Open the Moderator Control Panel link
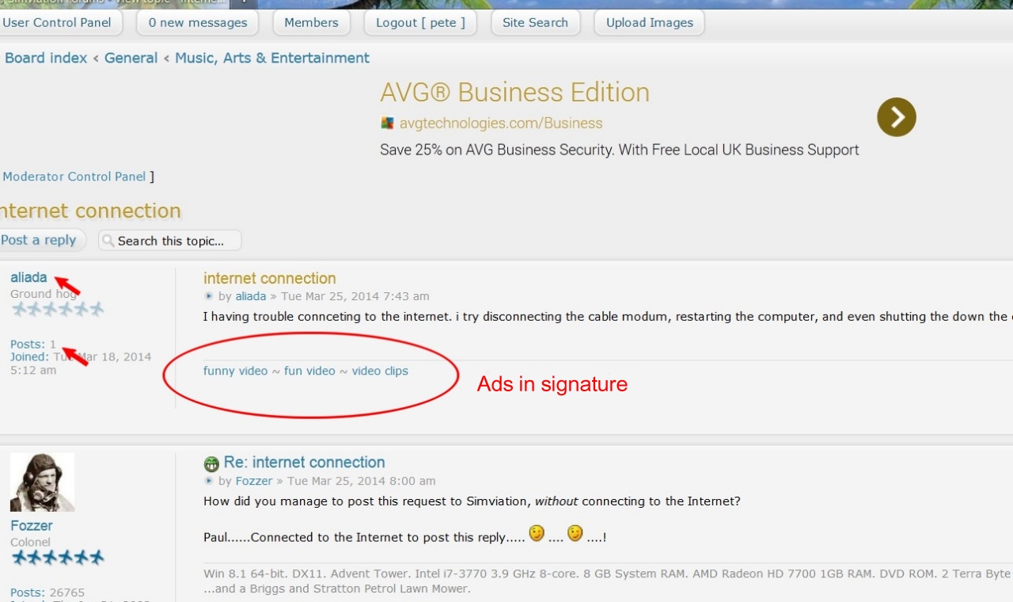This screenshot has height=602, width=1013. point(74,177)
